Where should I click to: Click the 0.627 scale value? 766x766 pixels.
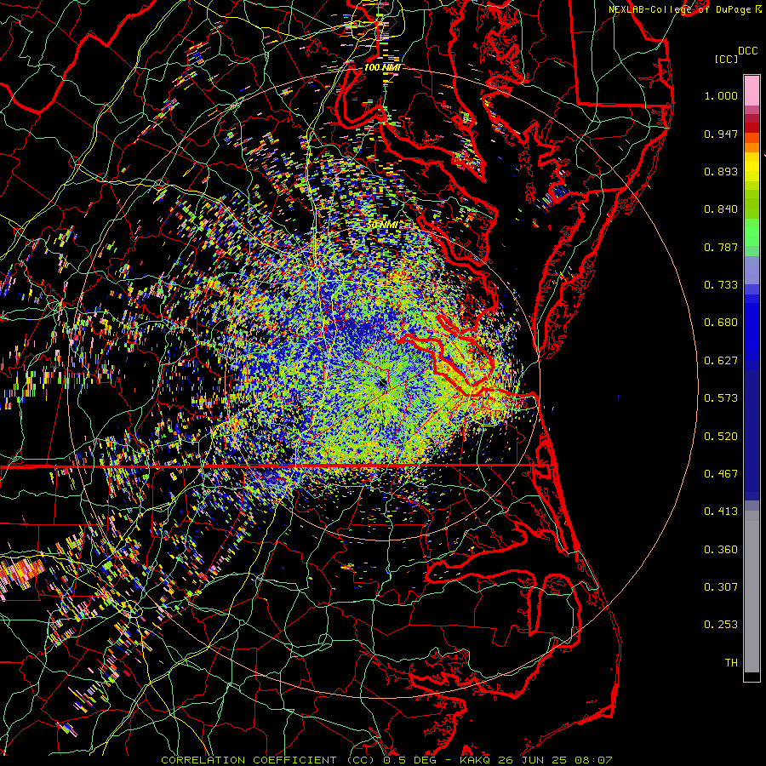pos(721,361)
